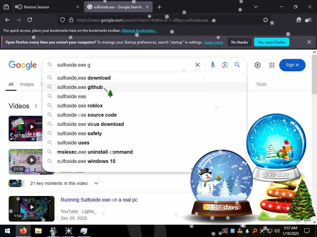Play the 1:54 video thumbnail
The height and width of the screenshot is (237, 317).
pos(32,209)
